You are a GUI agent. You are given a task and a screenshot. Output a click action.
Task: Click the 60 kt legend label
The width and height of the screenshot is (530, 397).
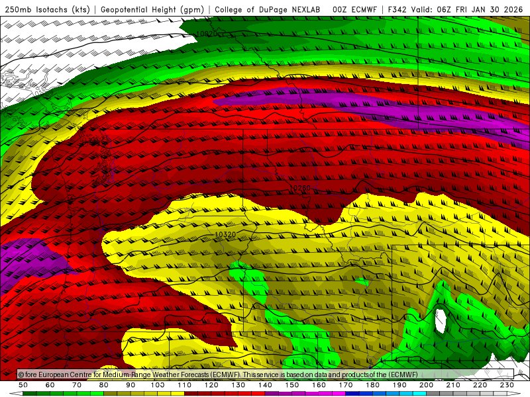tap(50, 385)
